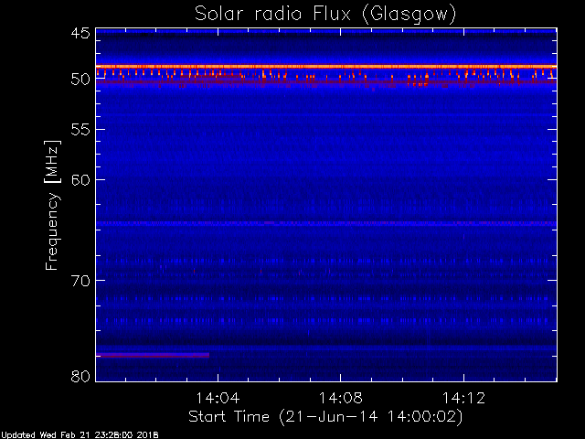This screenshot has height=439, width=585.
Task: Click the 45 frequency tick label
Action: [80, 33]
